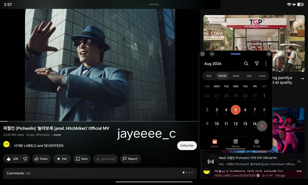Expand description with ...more

pyautogui.click(x=56, y=135)
